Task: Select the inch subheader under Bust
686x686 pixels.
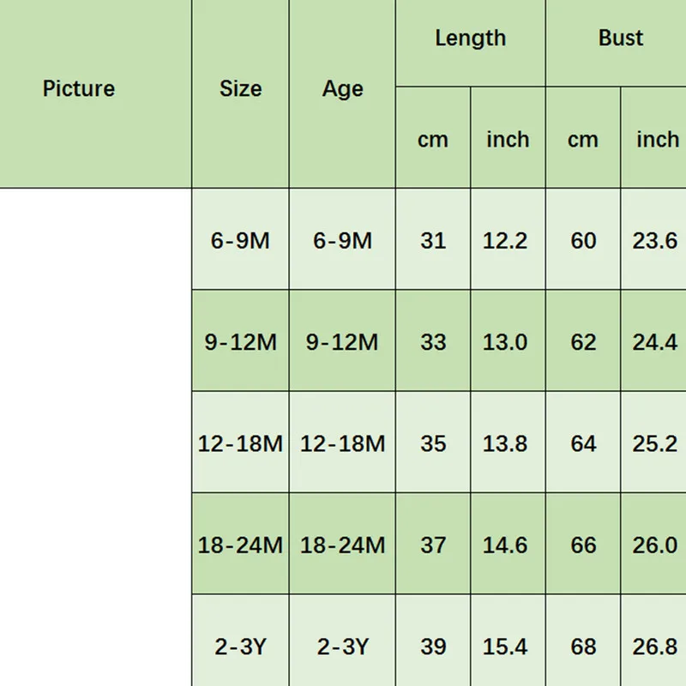Action: (657, 140)
